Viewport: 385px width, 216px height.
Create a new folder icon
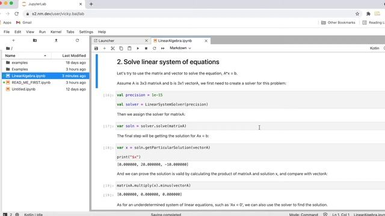[x=35, y=40]
